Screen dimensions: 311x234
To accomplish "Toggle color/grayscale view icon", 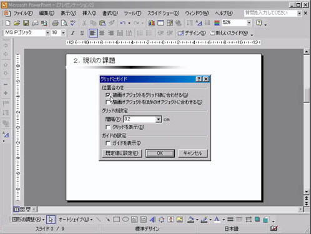I will pos(217,22).
